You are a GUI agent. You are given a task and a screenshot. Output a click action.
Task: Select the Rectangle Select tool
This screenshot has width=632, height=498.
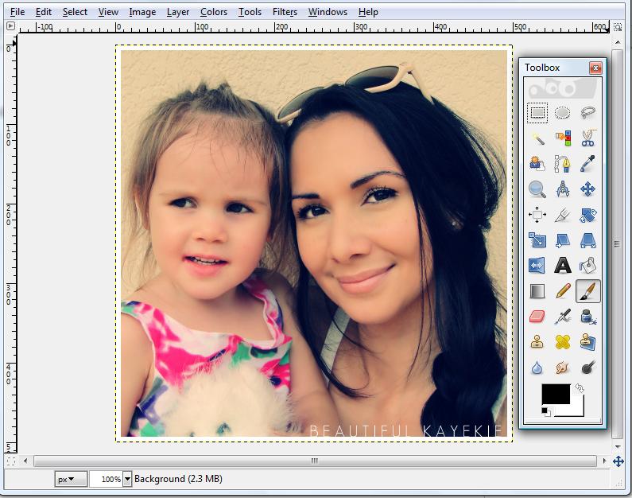point(537,113)
